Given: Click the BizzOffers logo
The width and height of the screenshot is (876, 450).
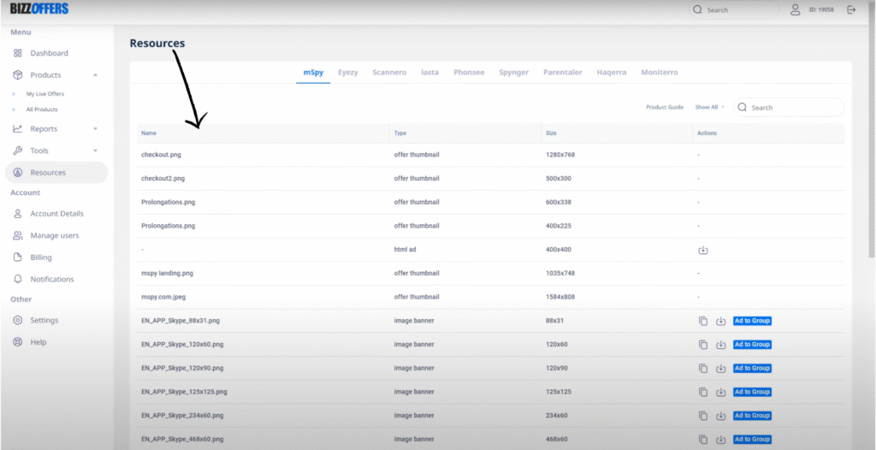Looking at the screenshot, I should (39, 9).
